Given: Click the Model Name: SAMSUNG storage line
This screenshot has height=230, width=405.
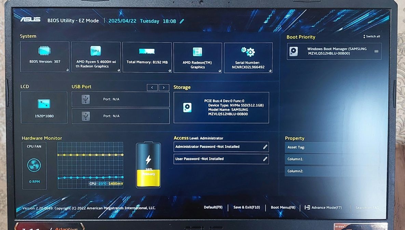Looking at the screenshot, I should pos(228,109).
